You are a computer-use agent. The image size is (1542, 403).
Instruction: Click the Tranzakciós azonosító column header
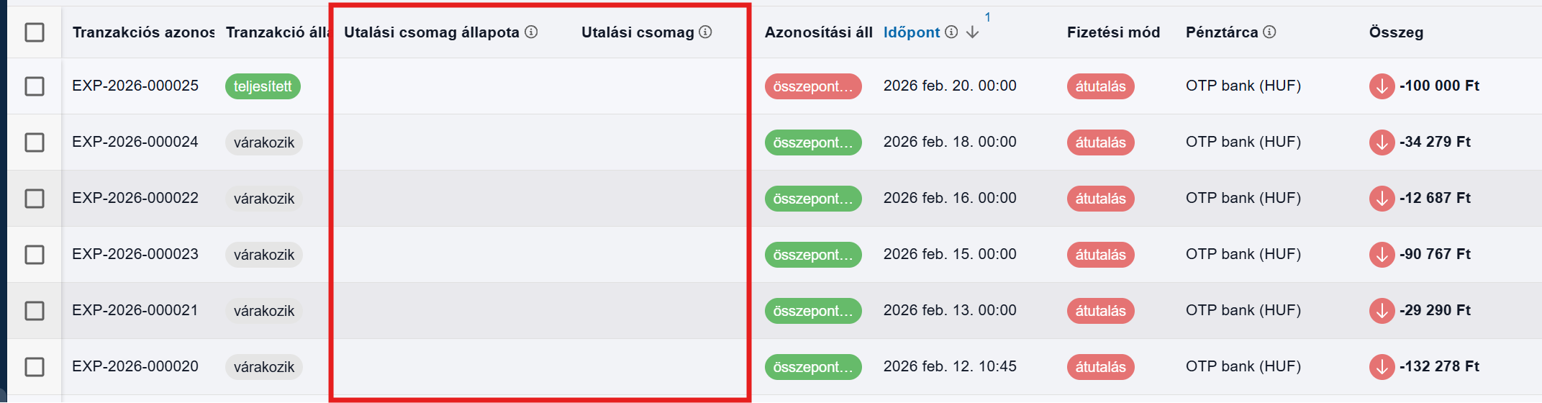pyautogui.click(x=142, y=32)
